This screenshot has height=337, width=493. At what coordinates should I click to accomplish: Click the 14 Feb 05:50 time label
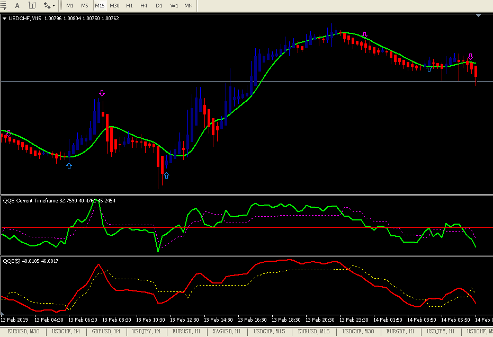pos(455,320)
